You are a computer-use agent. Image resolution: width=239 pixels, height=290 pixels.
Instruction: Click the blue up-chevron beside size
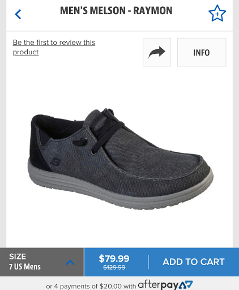70,262
